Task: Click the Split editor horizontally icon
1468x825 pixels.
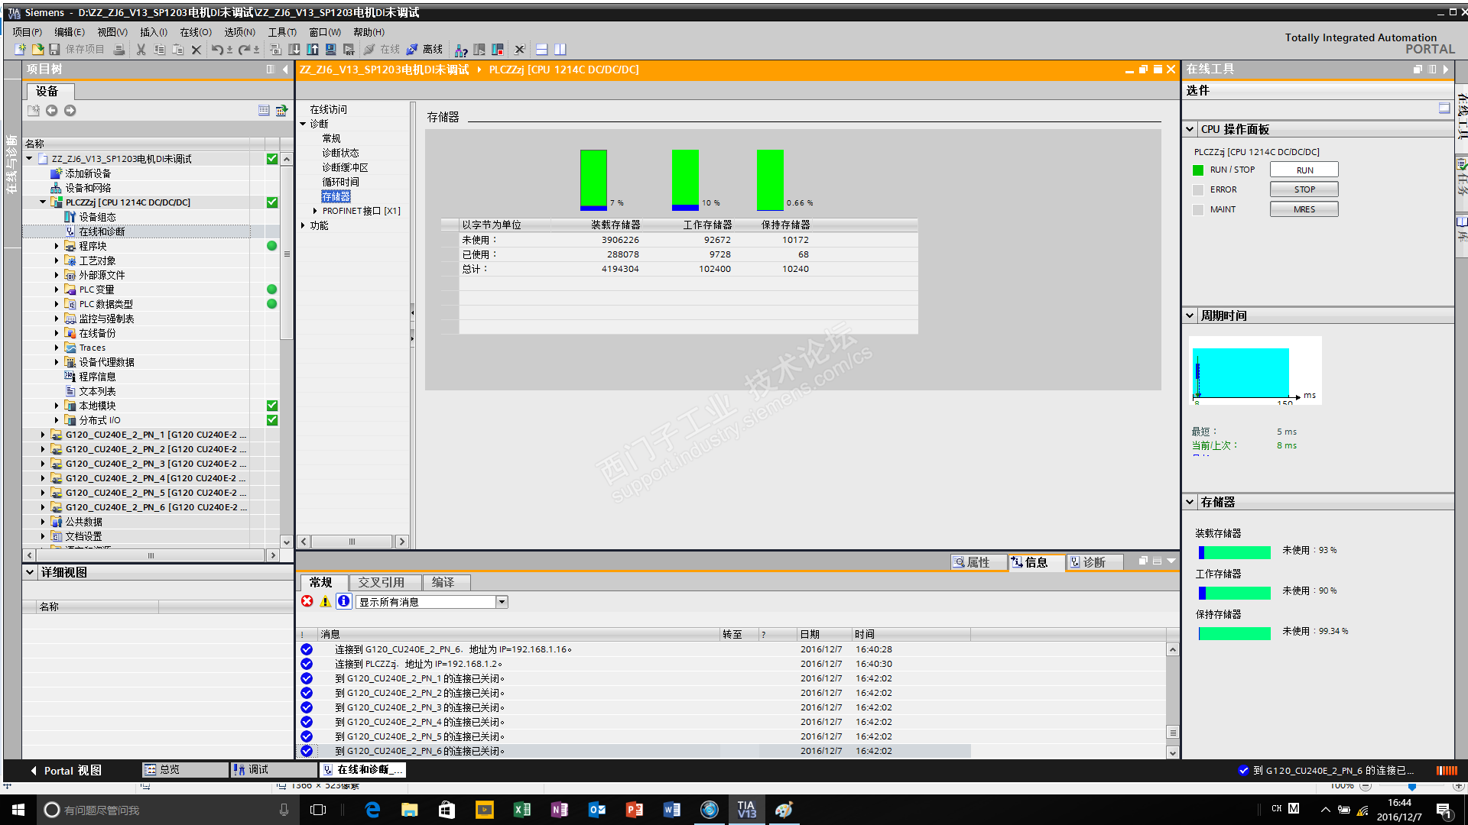Action: [541, 50]
